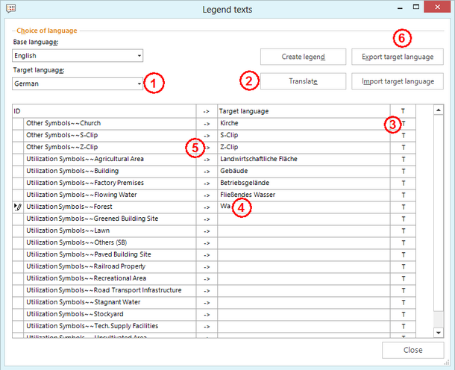Minimize the Legend texts window
Screen dimensions: 455x370
[400, 7]
